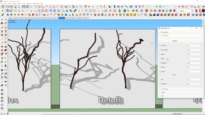Open the Draw menu
This screenshot has height=115, width=205.
19,4
